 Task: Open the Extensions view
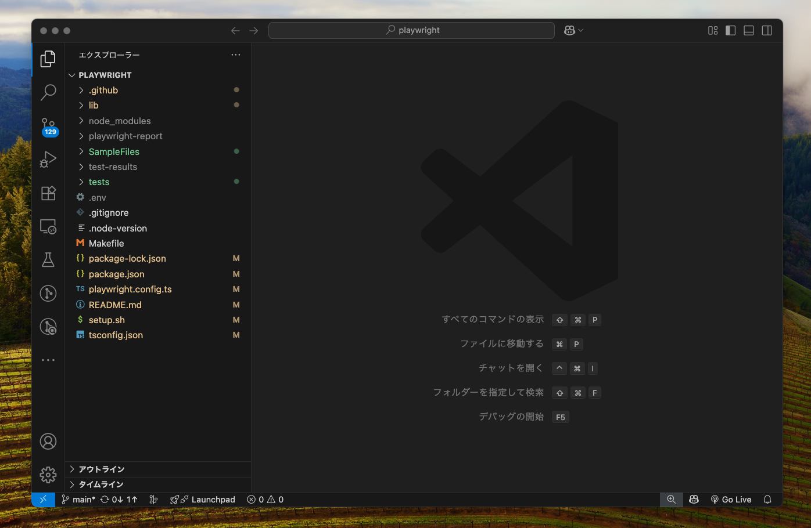(48, 193)
